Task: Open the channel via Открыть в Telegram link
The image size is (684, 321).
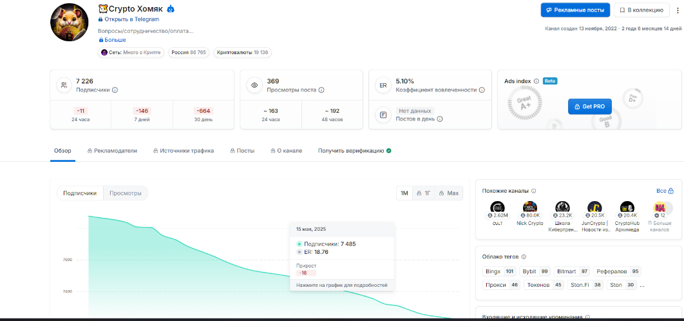Action: pyautogui.click(x=129, y=19)
